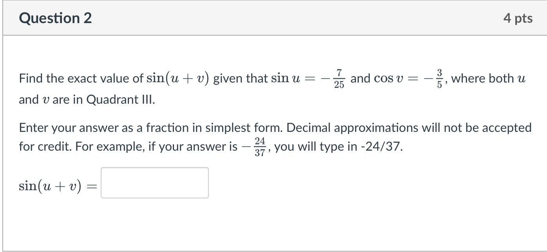This screenshot has width=547, height=252.
Task: Focus the answer box to type a fraction
Action: coord(154,183)
